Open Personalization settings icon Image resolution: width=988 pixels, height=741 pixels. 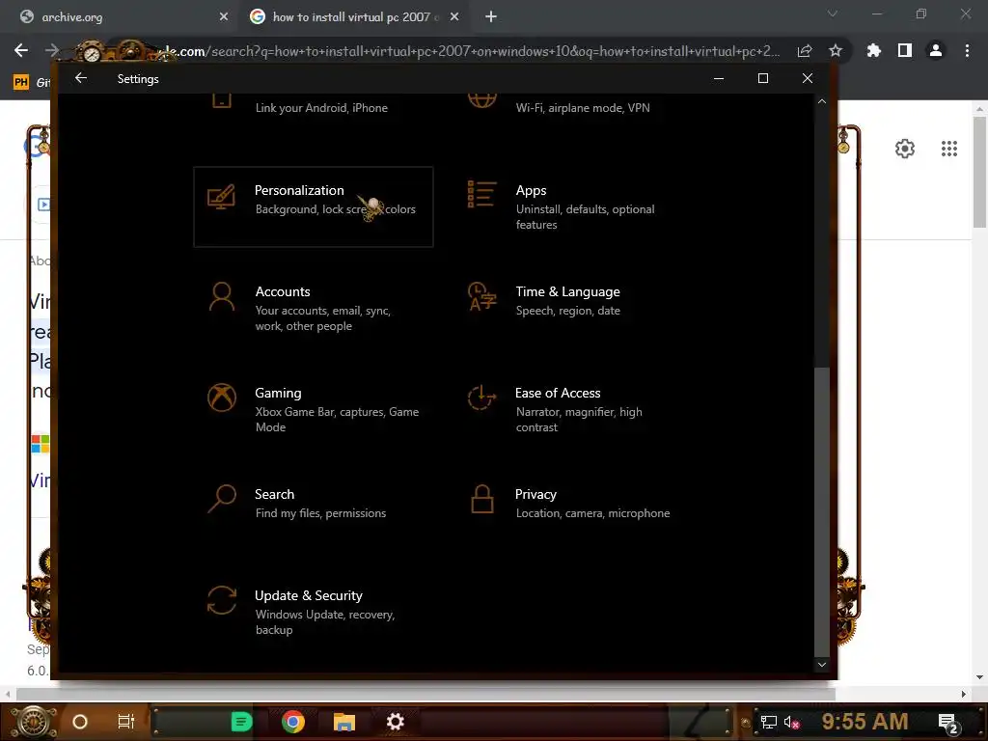(x=221, y=197)
